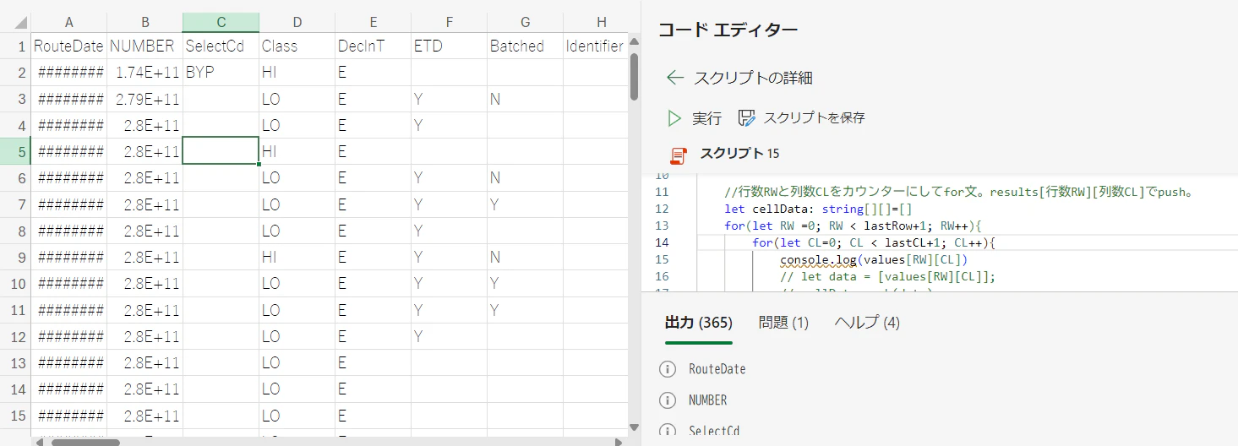Select the row 5 header
The height and width of the screenshot is (446, 1238).
coord(15,152)
